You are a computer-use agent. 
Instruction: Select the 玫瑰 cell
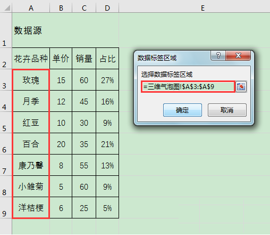coord(31,80)
